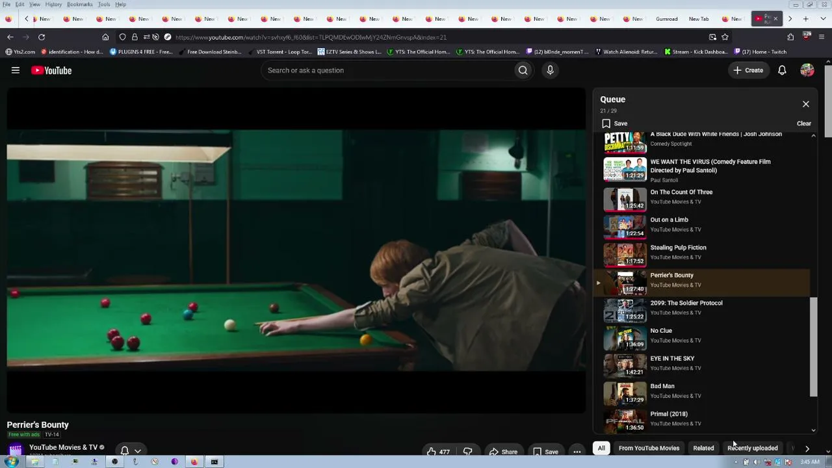The height and width of the screenshot is (468, 832).
Task: Share the video
Action: pos(504,451)
